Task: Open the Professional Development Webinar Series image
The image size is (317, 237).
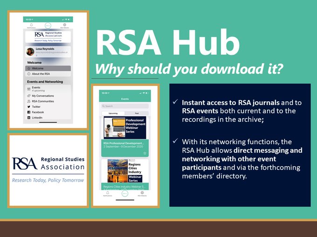Action: tap(125, 128)
